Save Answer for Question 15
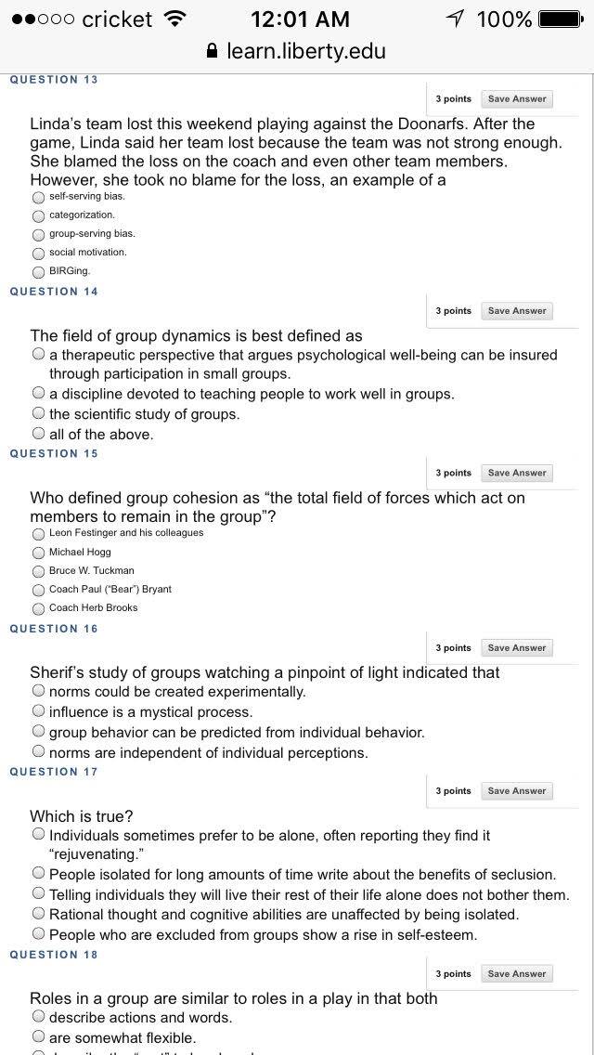Image resolution: width=594 pixels, height=1055 pixels. [517, 473]
